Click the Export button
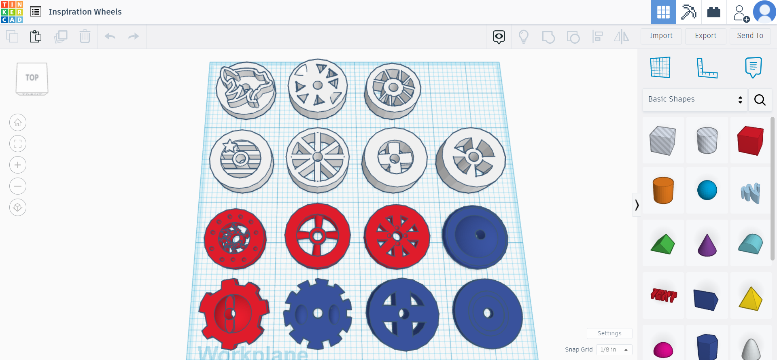Image resolution: width=777 pixels, height=360 pixels. 706,36
